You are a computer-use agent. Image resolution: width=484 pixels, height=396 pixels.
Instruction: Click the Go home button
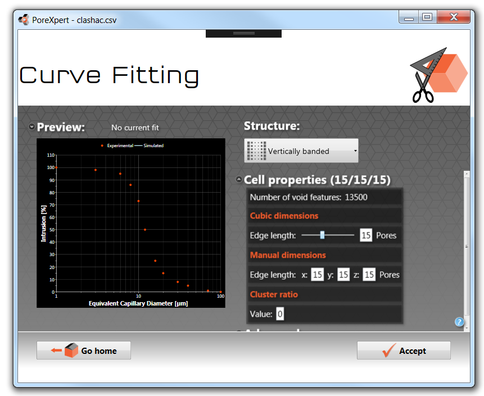tap(84, 351)
